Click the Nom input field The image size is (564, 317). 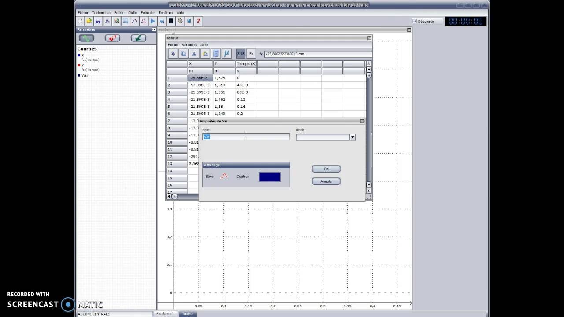246,137
